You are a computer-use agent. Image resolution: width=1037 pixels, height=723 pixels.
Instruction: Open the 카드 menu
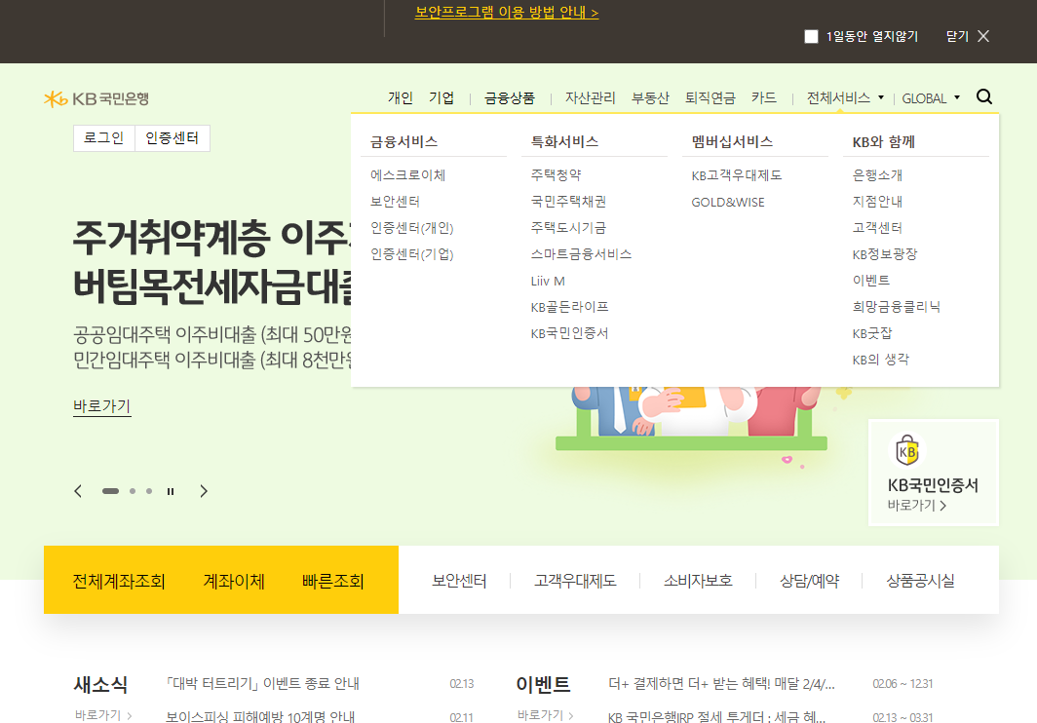764,97
